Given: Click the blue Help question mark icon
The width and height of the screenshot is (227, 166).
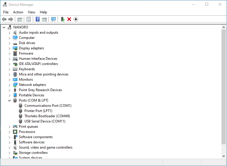Looking at the screenshot, I should pos(37,19).
